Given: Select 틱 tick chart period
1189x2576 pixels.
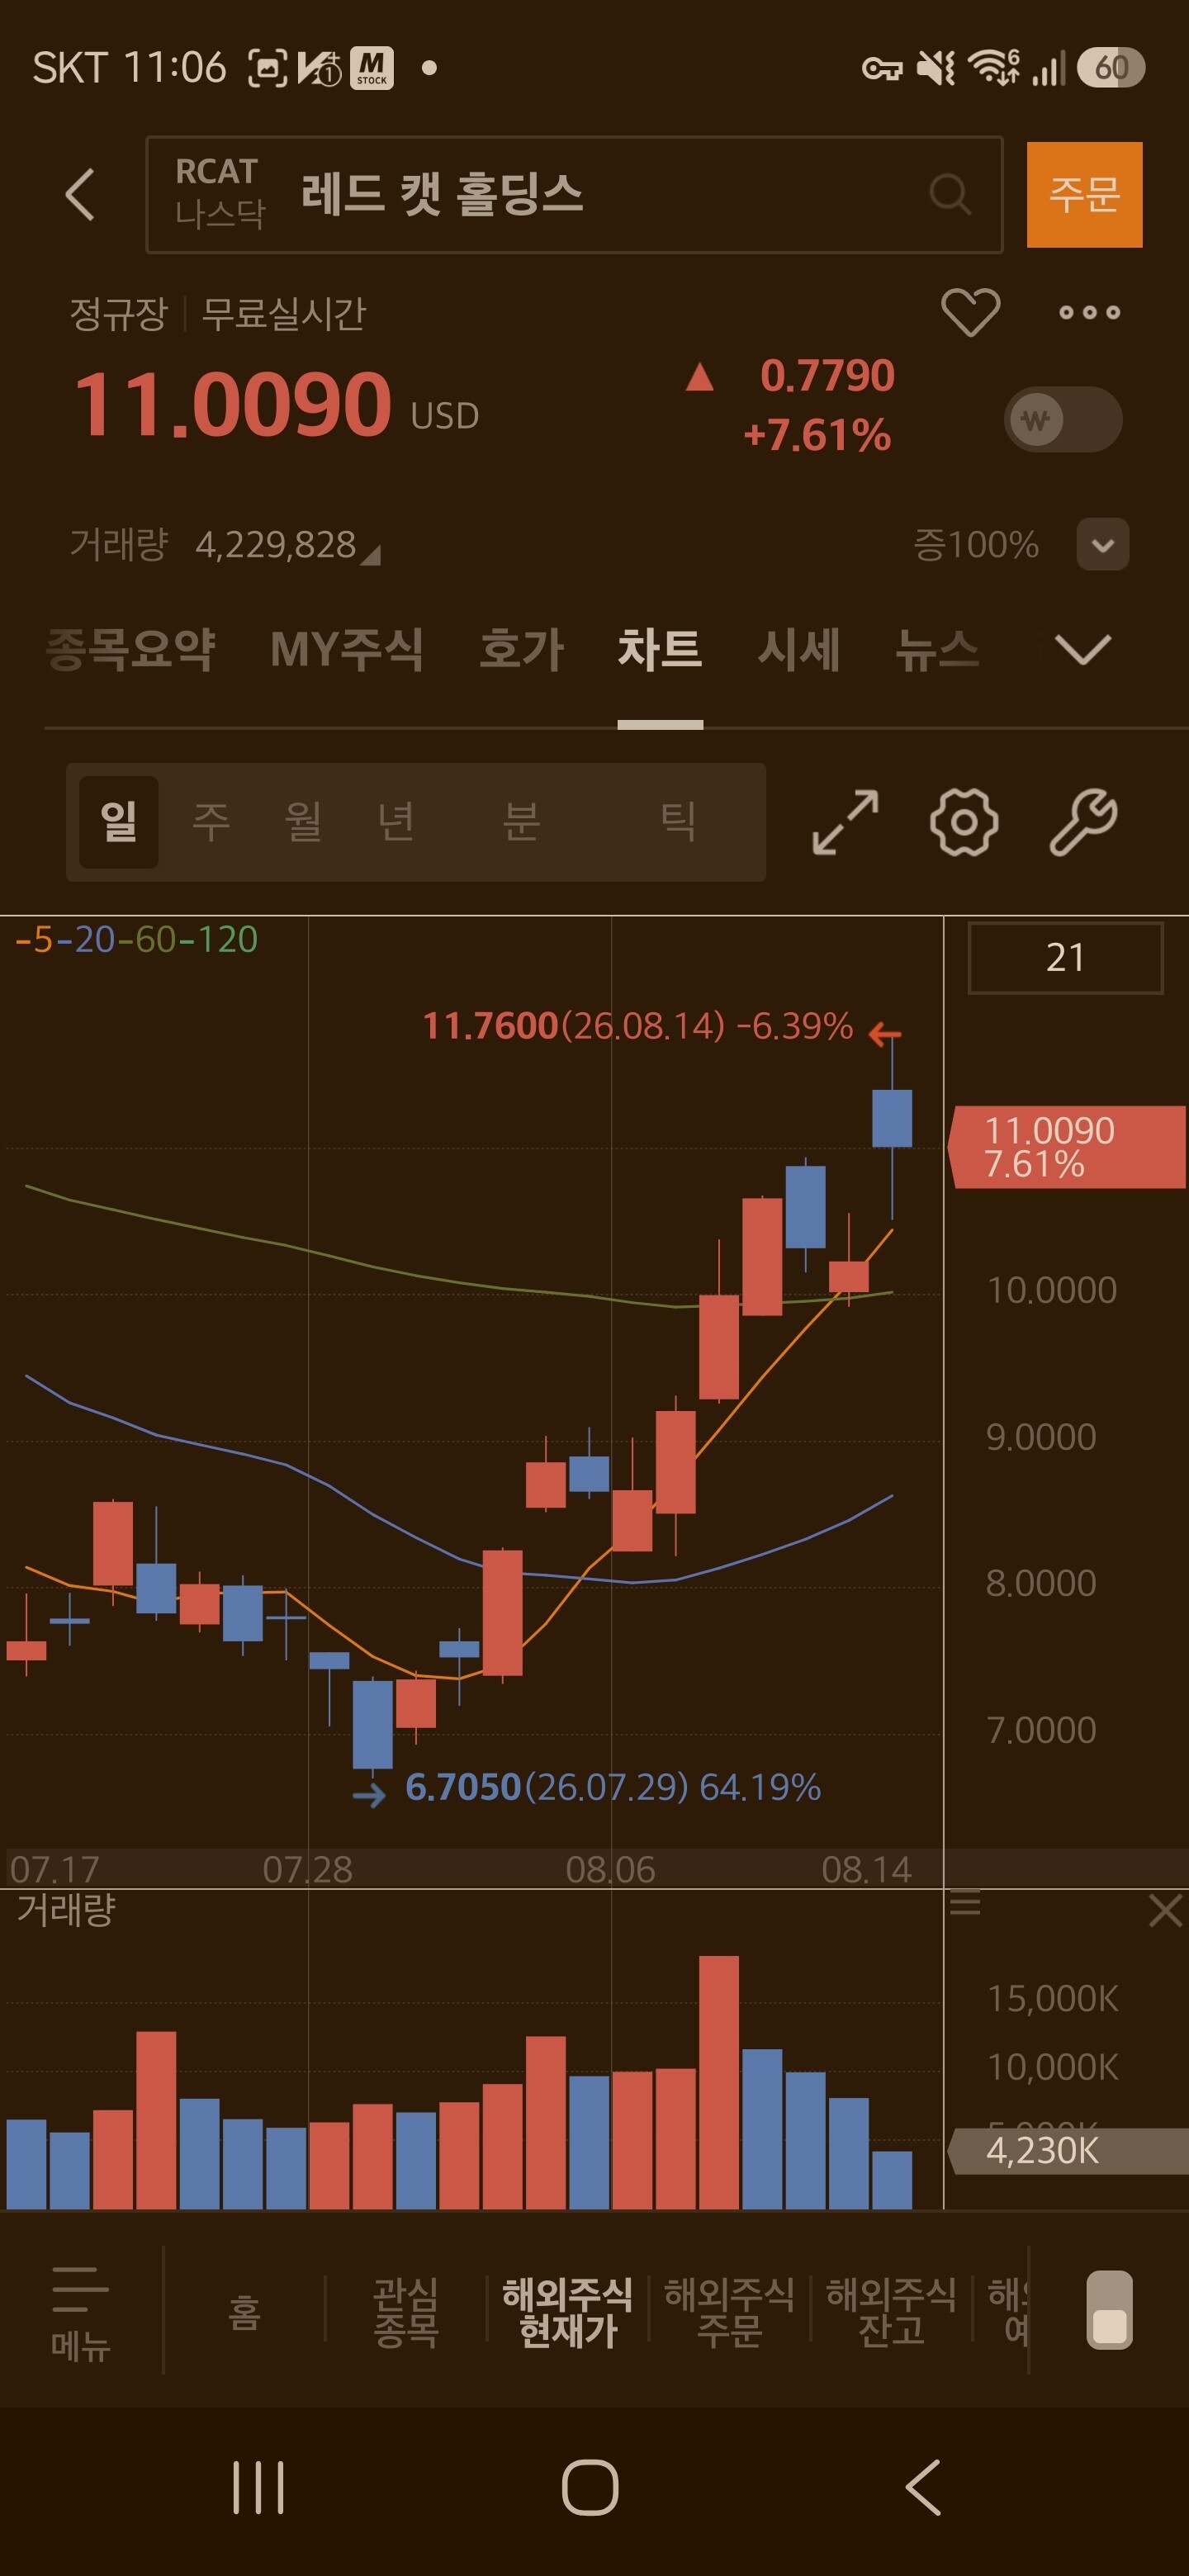Looking at the screenshot, I should click(679, 822).
